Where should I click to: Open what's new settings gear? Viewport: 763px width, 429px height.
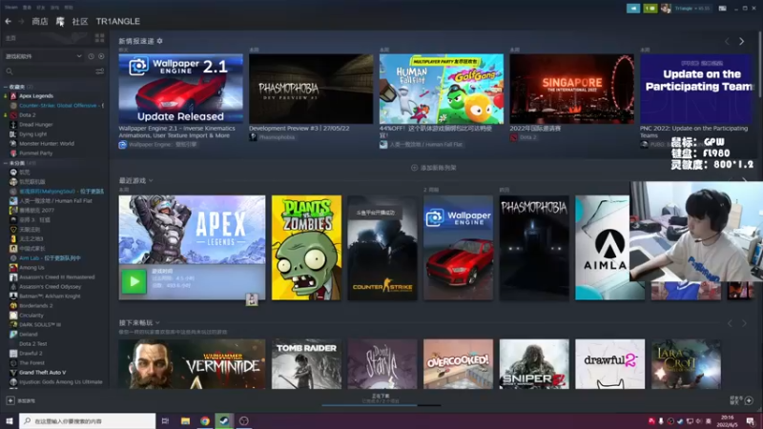[x=159, y=41]
